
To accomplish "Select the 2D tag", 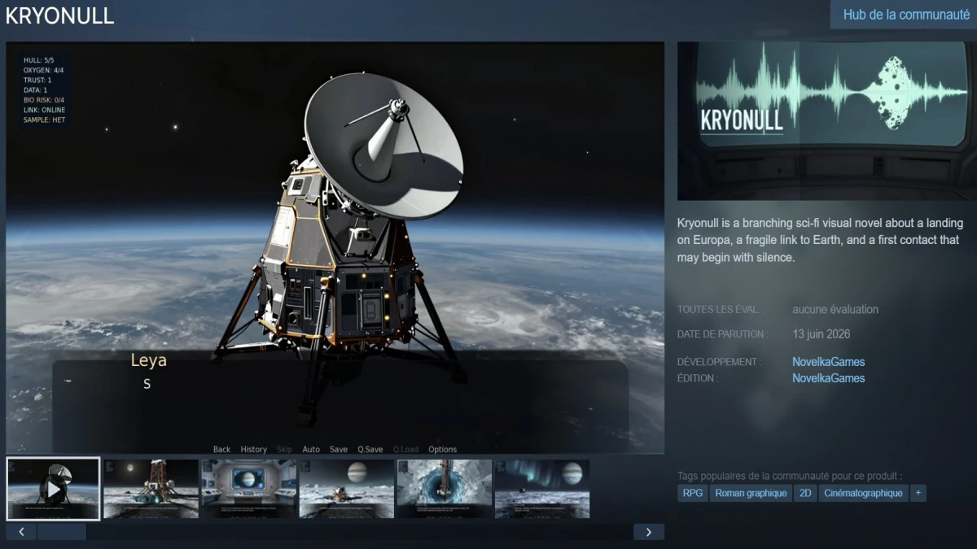I will tap(805, 493).
